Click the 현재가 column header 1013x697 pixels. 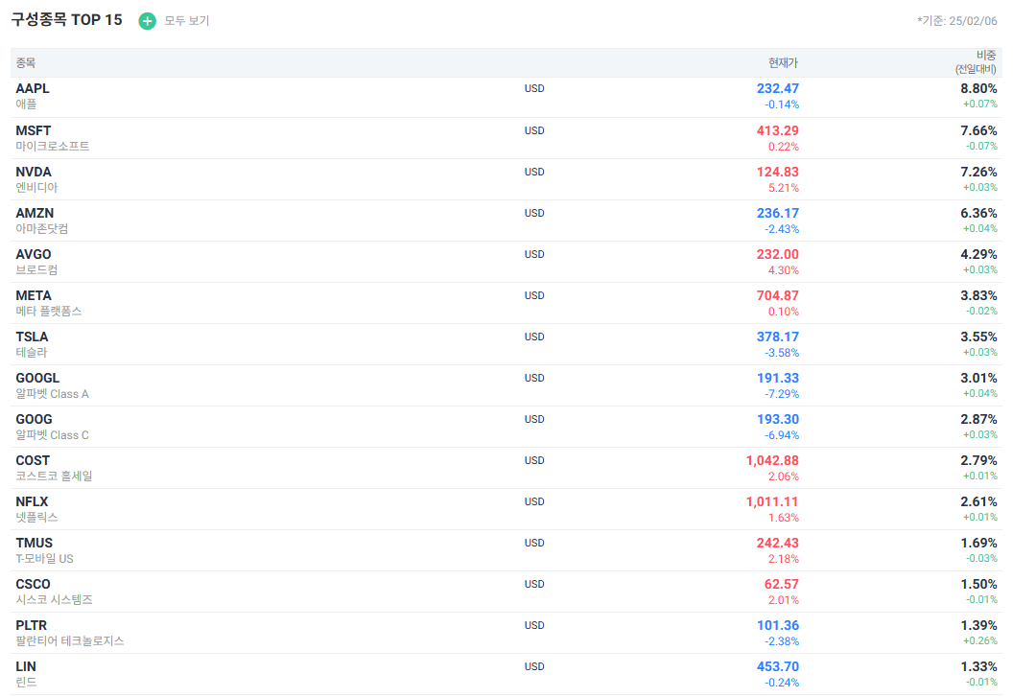[783, 62]
